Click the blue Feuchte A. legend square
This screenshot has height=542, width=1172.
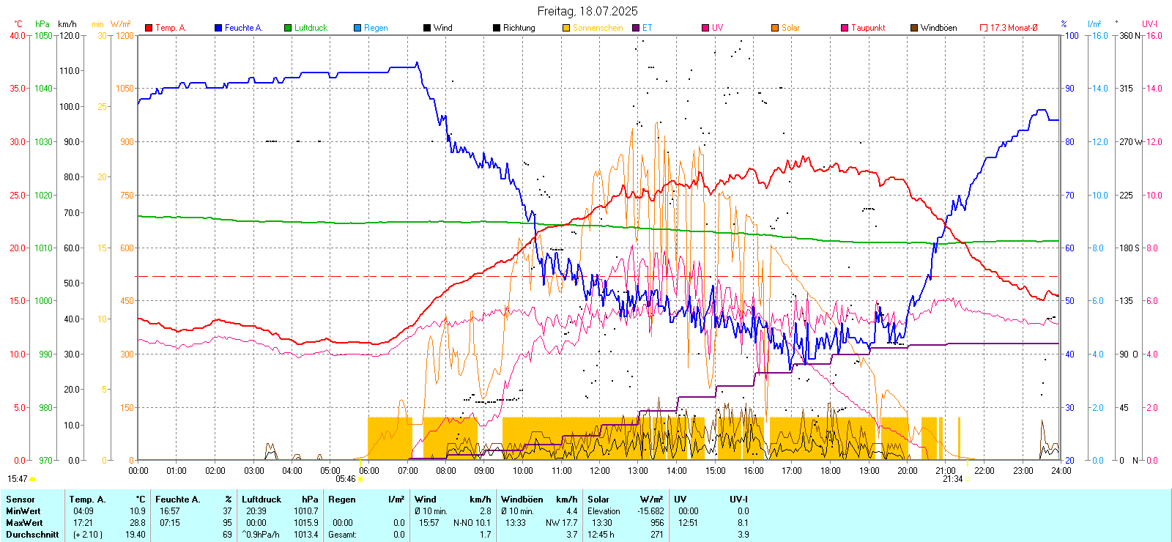click(x=218, y=28)
